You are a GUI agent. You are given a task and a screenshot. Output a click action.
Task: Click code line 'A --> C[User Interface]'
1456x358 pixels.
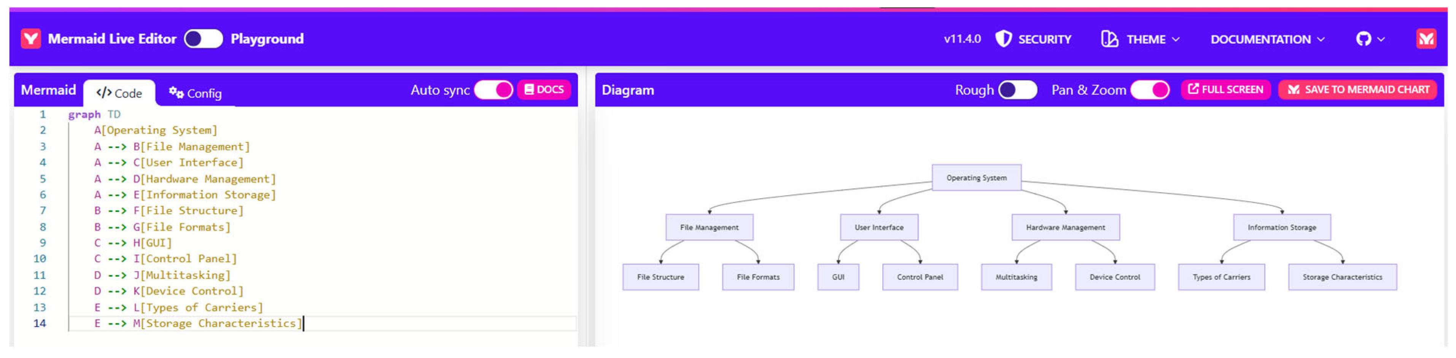tap(169, 162)
